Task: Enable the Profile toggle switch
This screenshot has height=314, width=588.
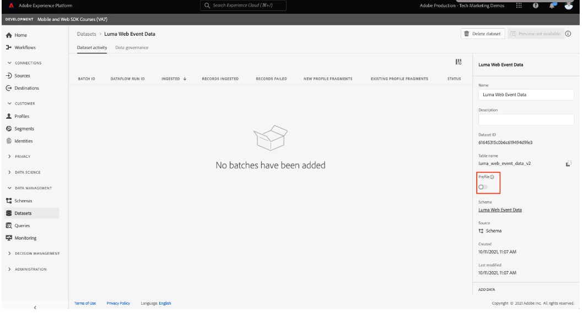Action: pyautogui.click(x=483, y=187)
